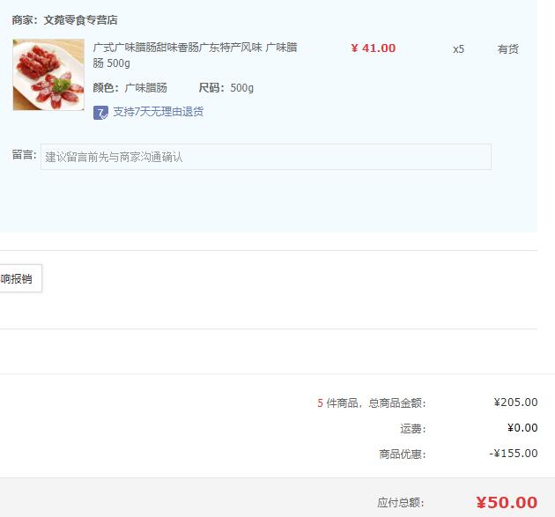Image resolution: width=555 pixels, height=517 pixels.
Task: Click the red item count 5
Action: coord(320,403)
